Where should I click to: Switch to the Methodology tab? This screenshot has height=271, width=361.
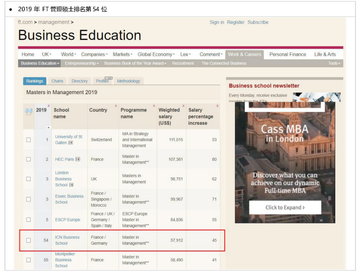(128, 81)
